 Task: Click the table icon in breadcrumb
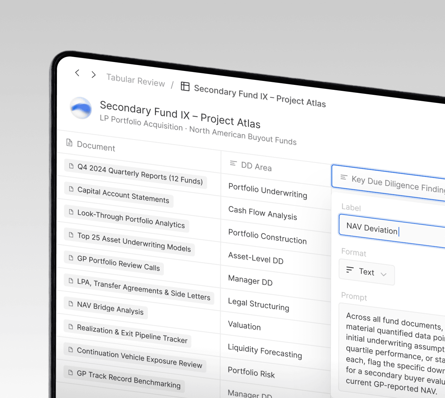pyautogui.click(x=185, y=87)
